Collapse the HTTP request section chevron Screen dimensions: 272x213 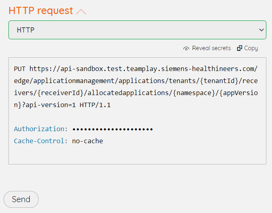pyautogui.click(x=81, y=12)
